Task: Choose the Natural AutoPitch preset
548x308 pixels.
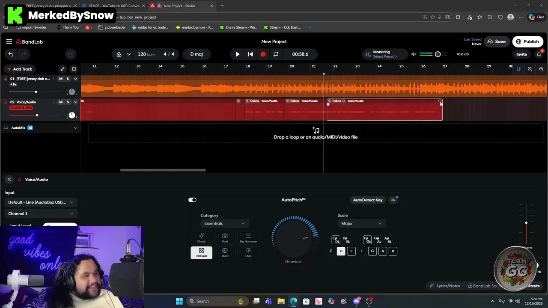Action: click(202, 252)
